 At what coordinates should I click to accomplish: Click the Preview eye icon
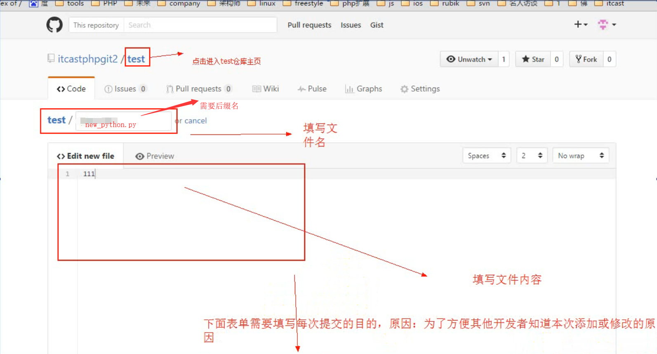140,156
